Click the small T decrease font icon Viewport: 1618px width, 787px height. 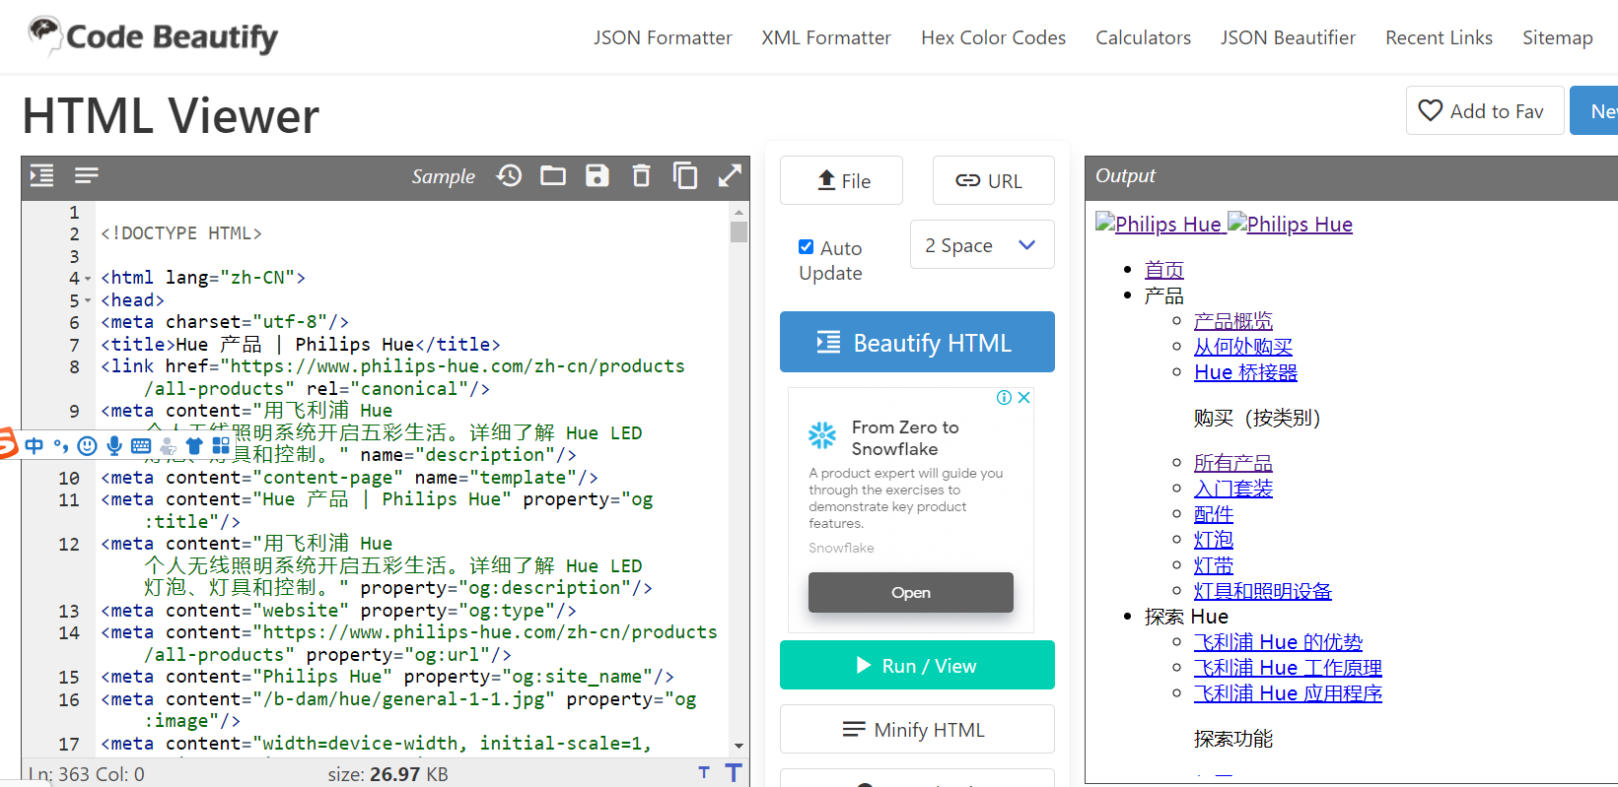[x=704, y=773]
